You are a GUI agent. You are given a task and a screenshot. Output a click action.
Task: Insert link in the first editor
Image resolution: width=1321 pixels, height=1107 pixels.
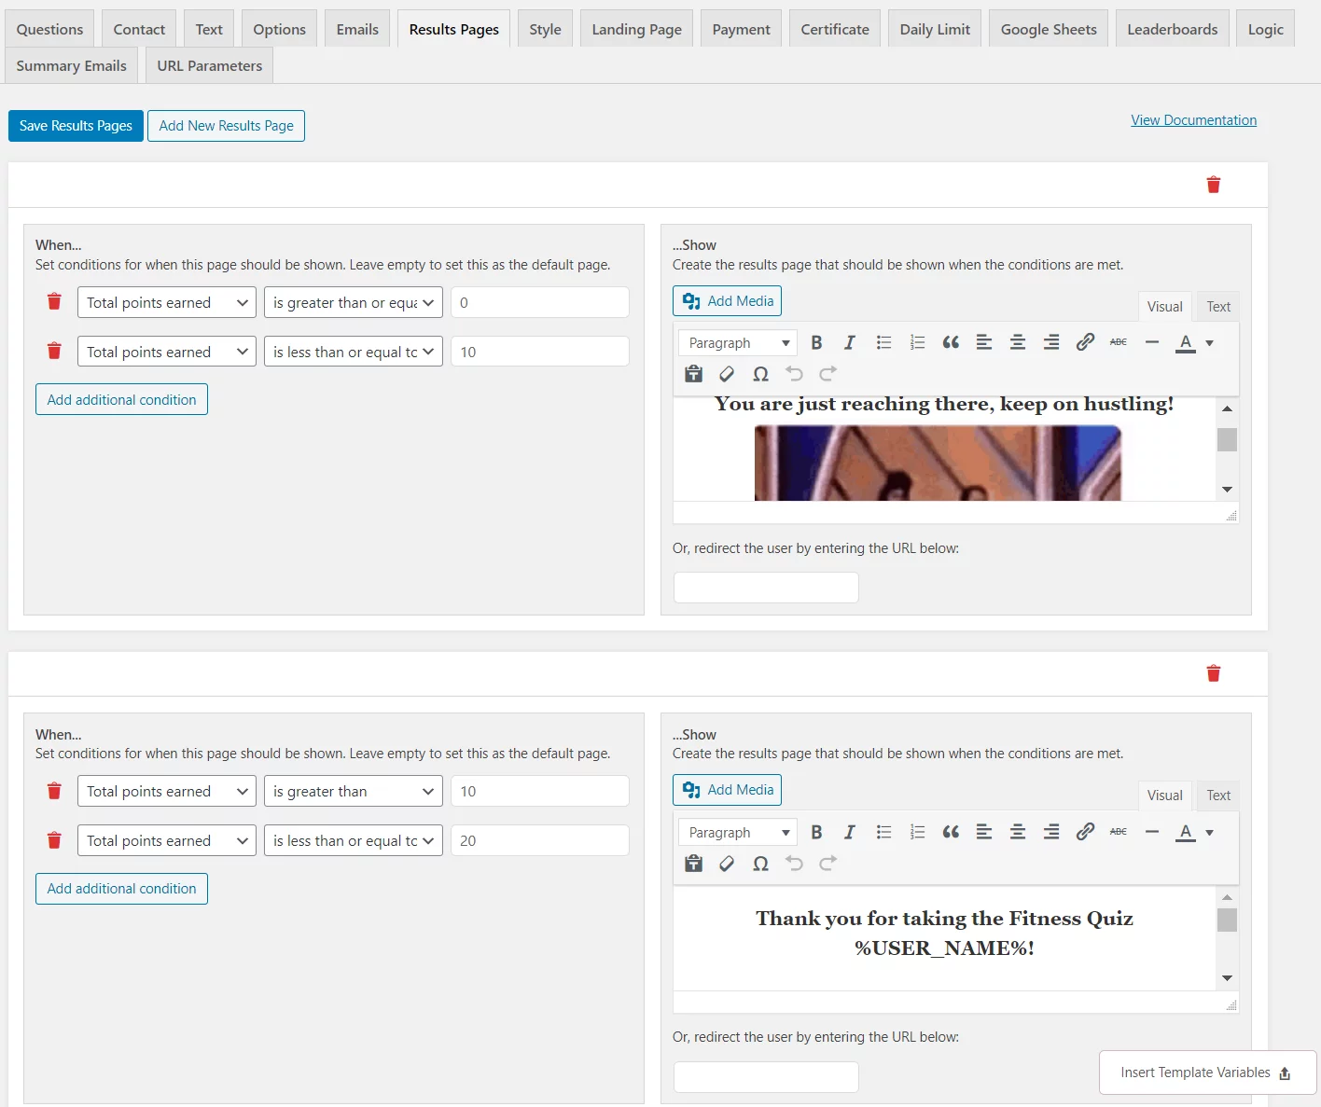(1085, 342)
